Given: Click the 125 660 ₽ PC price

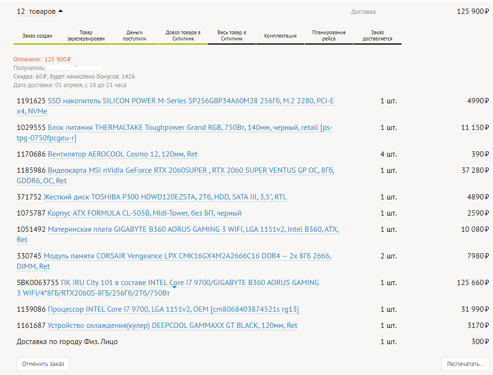Looking at the screenshot, I should click(473, 283).
